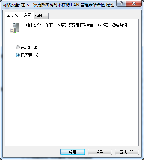This screenshot has width=144, height=160.
Task: Click the scroll document on the server icon
Action: click(12, 31)
